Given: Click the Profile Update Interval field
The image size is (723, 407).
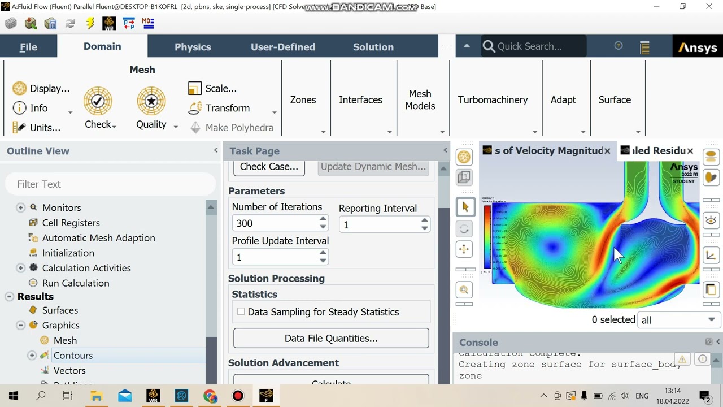Looking at the screenshot, I should (x=276, y=257).
